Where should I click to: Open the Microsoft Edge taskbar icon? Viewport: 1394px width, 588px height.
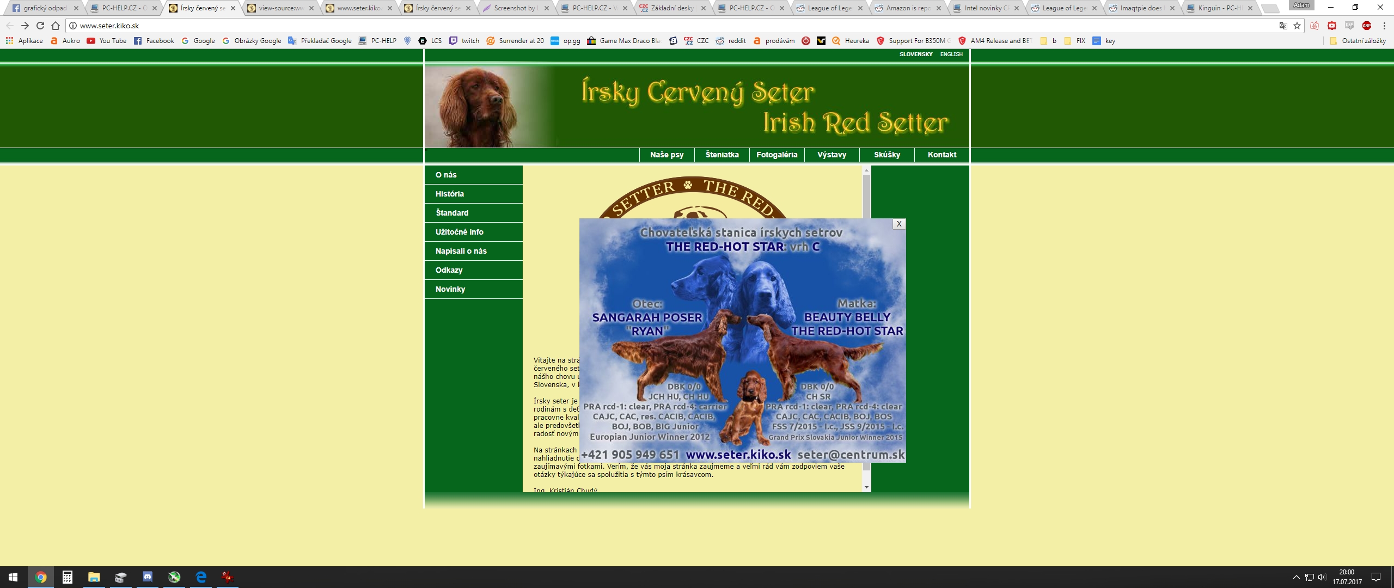201,577
